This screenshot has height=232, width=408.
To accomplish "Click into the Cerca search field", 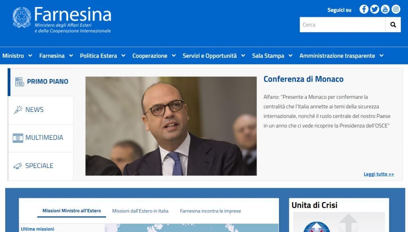I will pyautogui.click(x=342, y=25).
